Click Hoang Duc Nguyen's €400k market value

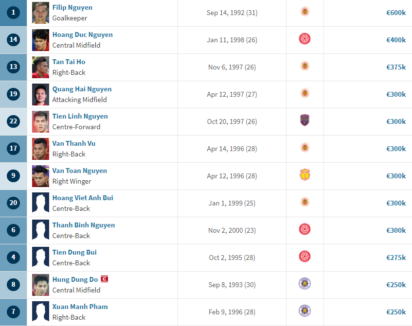[395, 40]
